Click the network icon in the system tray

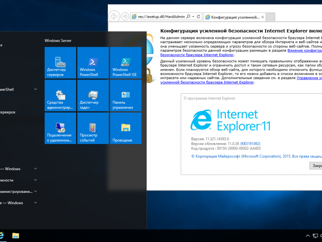tap(315, 236)
